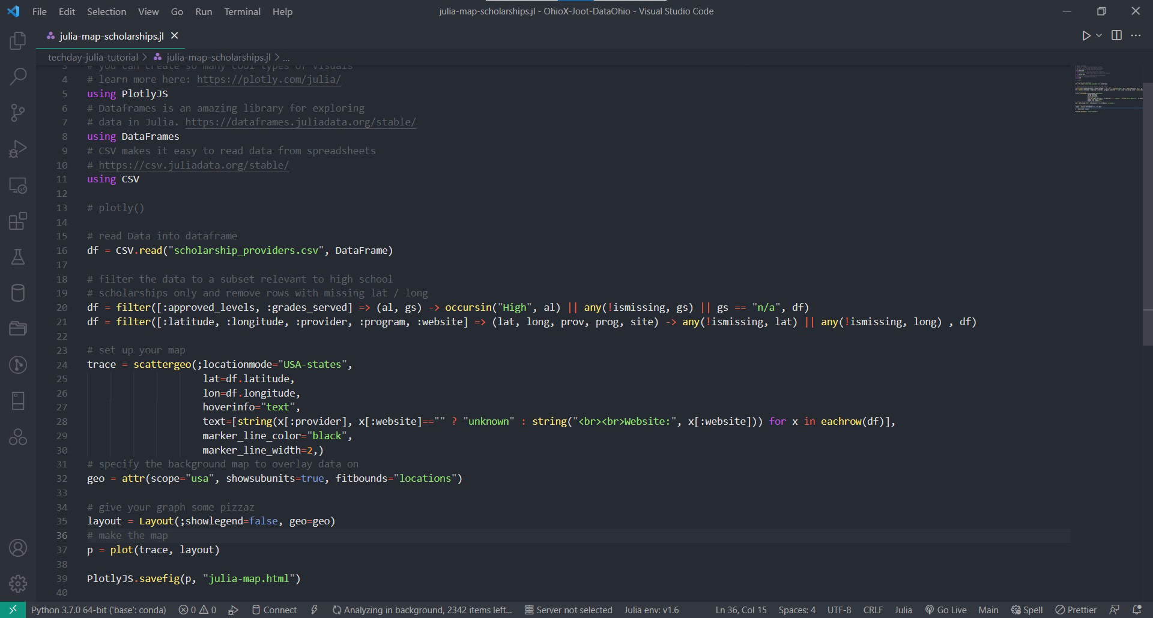Open Run and Debug view
The width and height of the screenshot is (1153, 618).
point(18,149)
